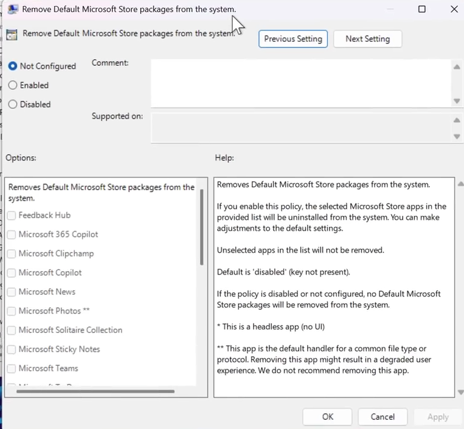
Task: Toggle the Microsoft Photos checkbox
Action: pos(12,311)
